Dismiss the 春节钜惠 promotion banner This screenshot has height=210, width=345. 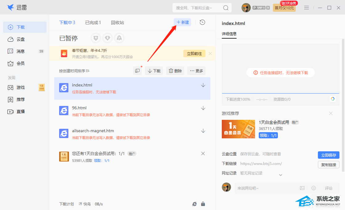(210, 53)
